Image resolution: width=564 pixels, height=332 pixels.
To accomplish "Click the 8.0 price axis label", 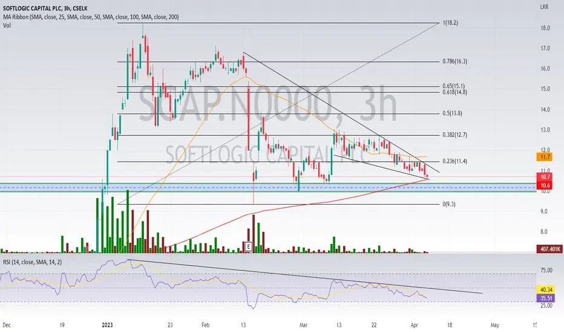I will (x=544, y=232).
